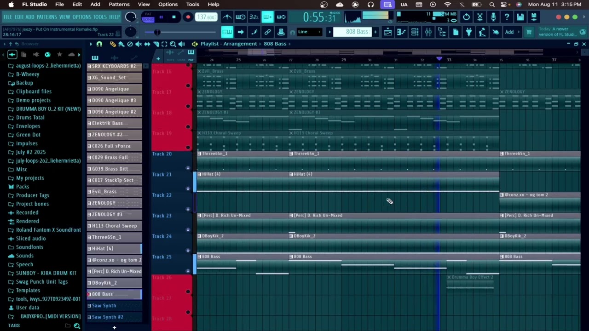The width and height of the screenshot is (589, 331).
Task: Select the Zoom tool in playlist toolbar
Action: point(173,44)
